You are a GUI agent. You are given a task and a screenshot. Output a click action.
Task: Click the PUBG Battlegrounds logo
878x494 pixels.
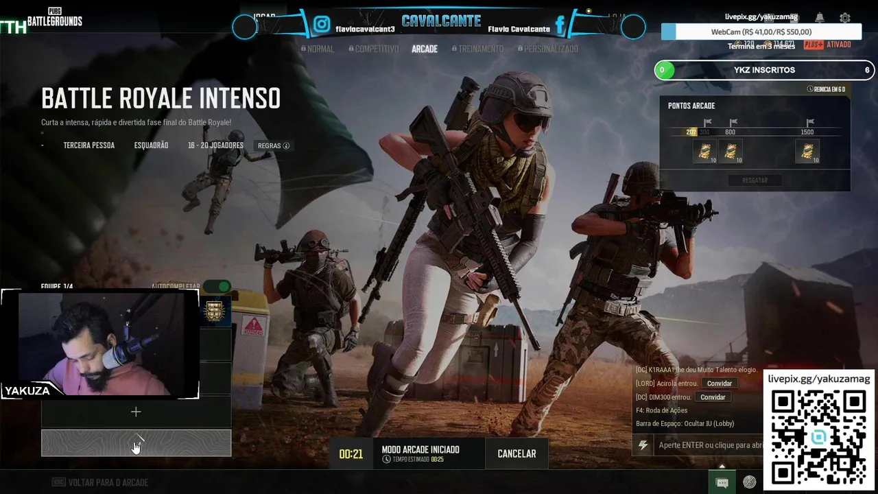[x=54, y=16]
